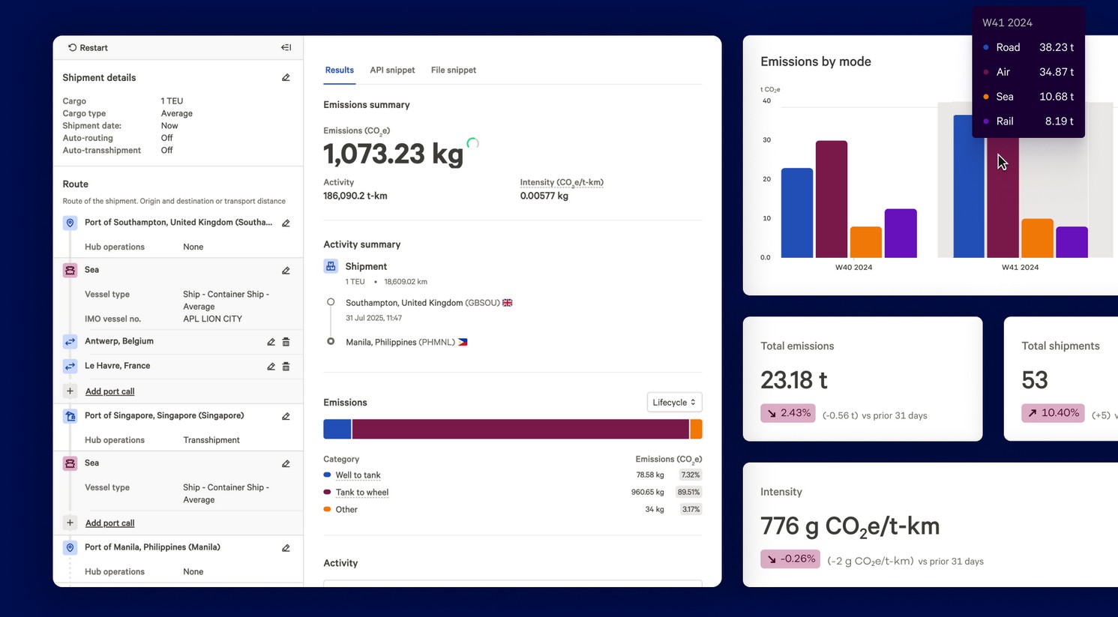Delete the Le Havre, France port call
Image resolution: width=1118 pixels, height=617 pixels.
tap(286, 367)
